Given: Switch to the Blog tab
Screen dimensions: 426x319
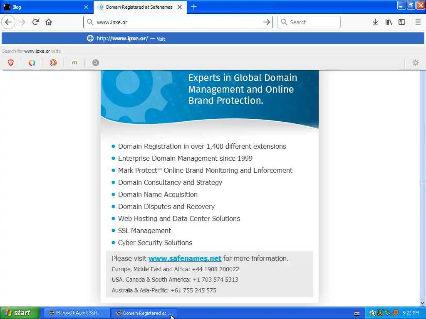Looking at the screenshot, I should click(46, 7).
